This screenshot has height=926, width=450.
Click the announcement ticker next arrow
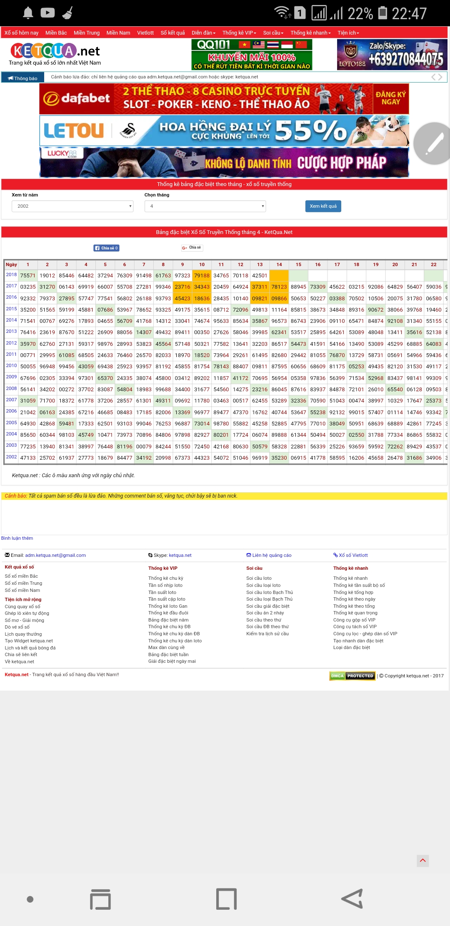coord(440,77)
